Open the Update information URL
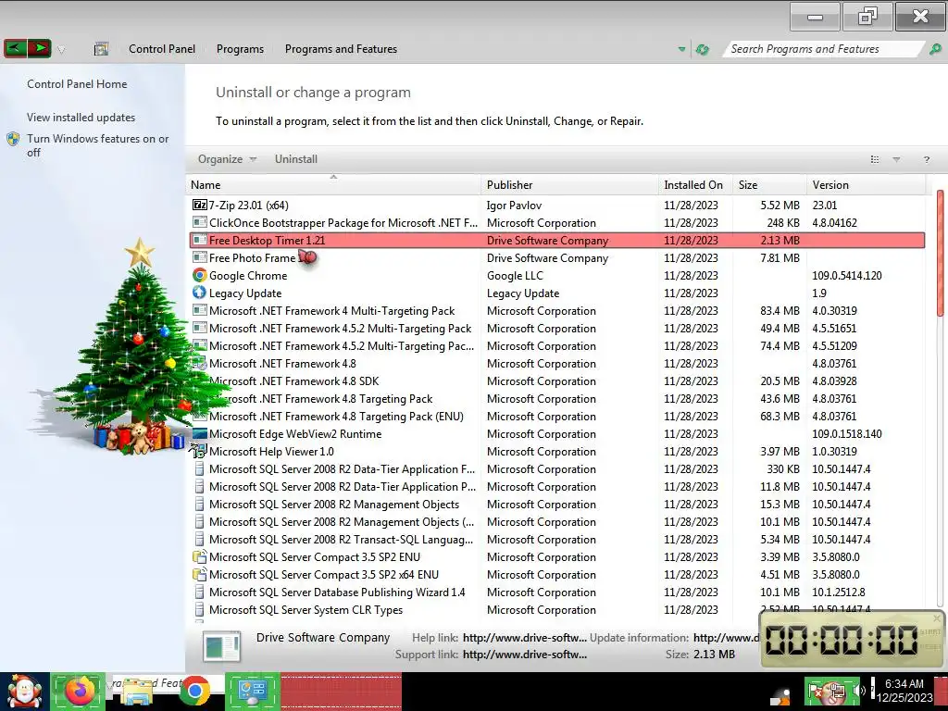The image size is (948, 711). (x=726, y=637)
